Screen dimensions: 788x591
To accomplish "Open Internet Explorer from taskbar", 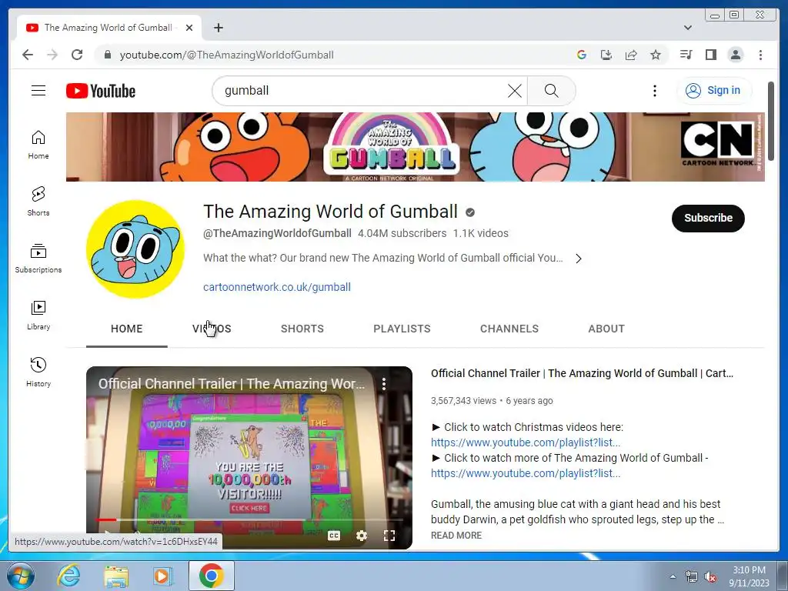I will 68,576.
